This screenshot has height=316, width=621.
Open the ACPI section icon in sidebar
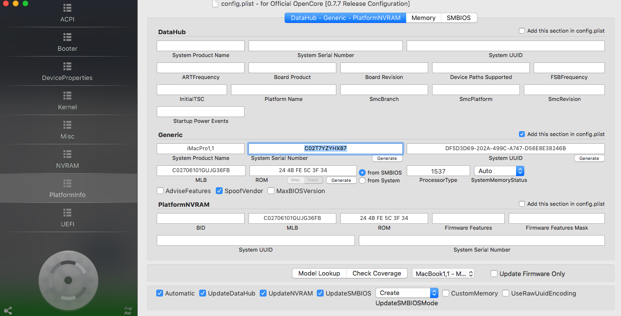[x=67, y=8]
